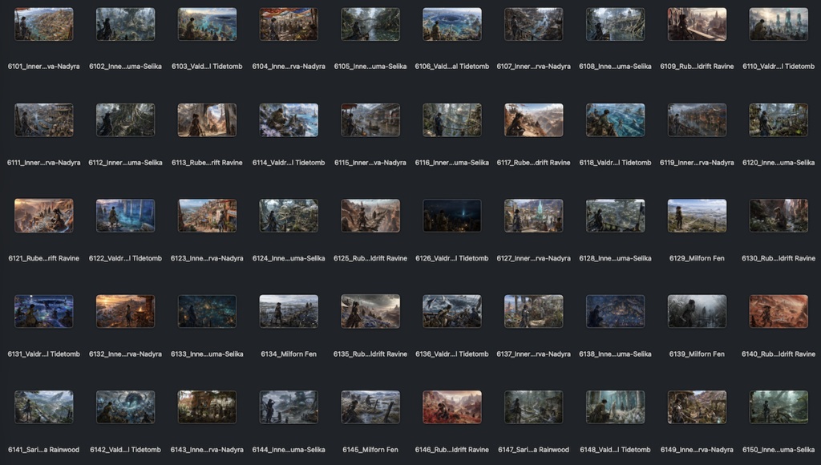Screen dimensions: 821x465
Task: Click the 6135_Rub...ldrift Ravine file name
Action: (370, 354)
